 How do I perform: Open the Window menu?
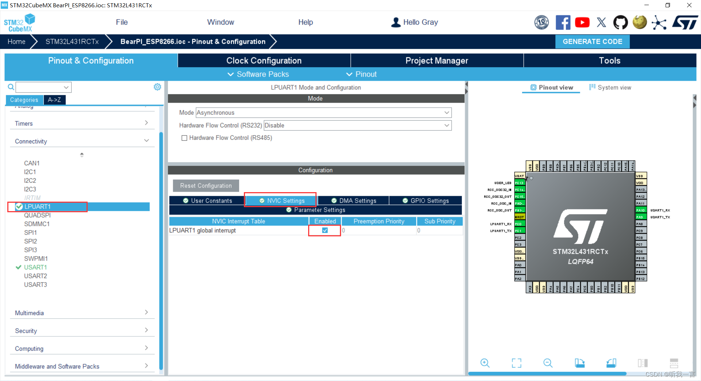click(221, 22)
